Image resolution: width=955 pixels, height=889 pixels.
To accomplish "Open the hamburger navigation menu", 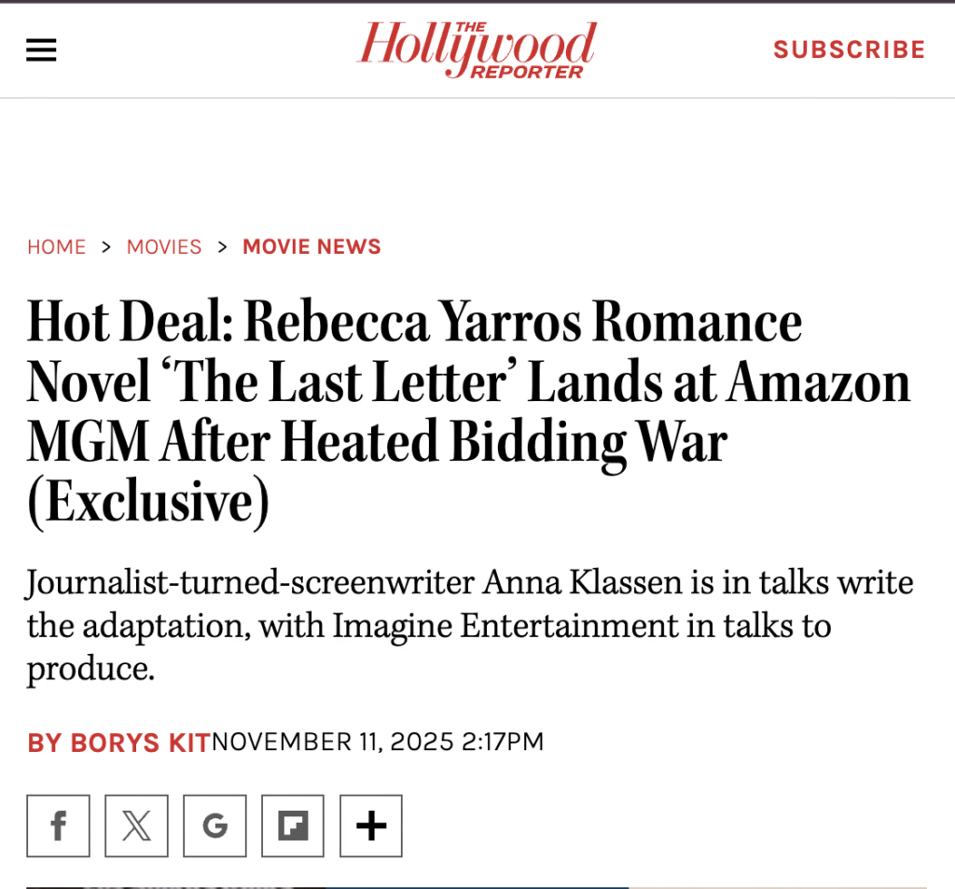I will (41, 49).
